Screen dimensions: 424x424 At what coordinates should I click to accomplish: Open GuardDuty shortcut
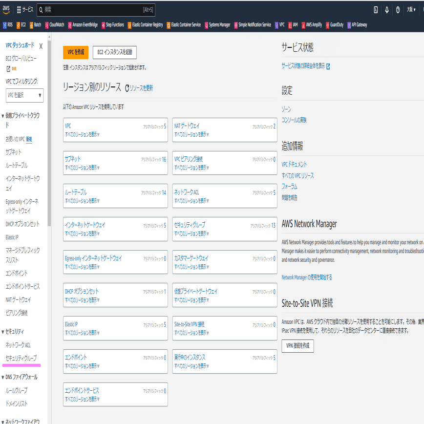[335, 25]
